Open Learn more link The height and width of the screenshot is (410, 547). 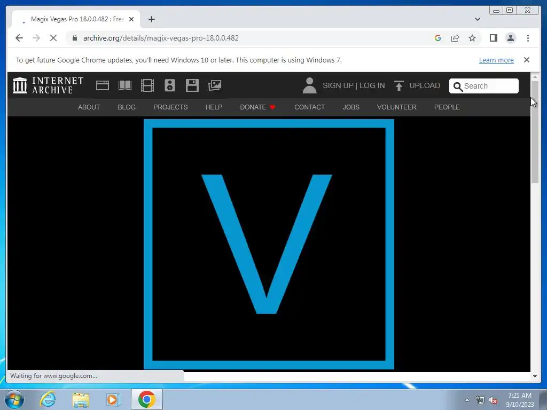[x=496, y=60]
